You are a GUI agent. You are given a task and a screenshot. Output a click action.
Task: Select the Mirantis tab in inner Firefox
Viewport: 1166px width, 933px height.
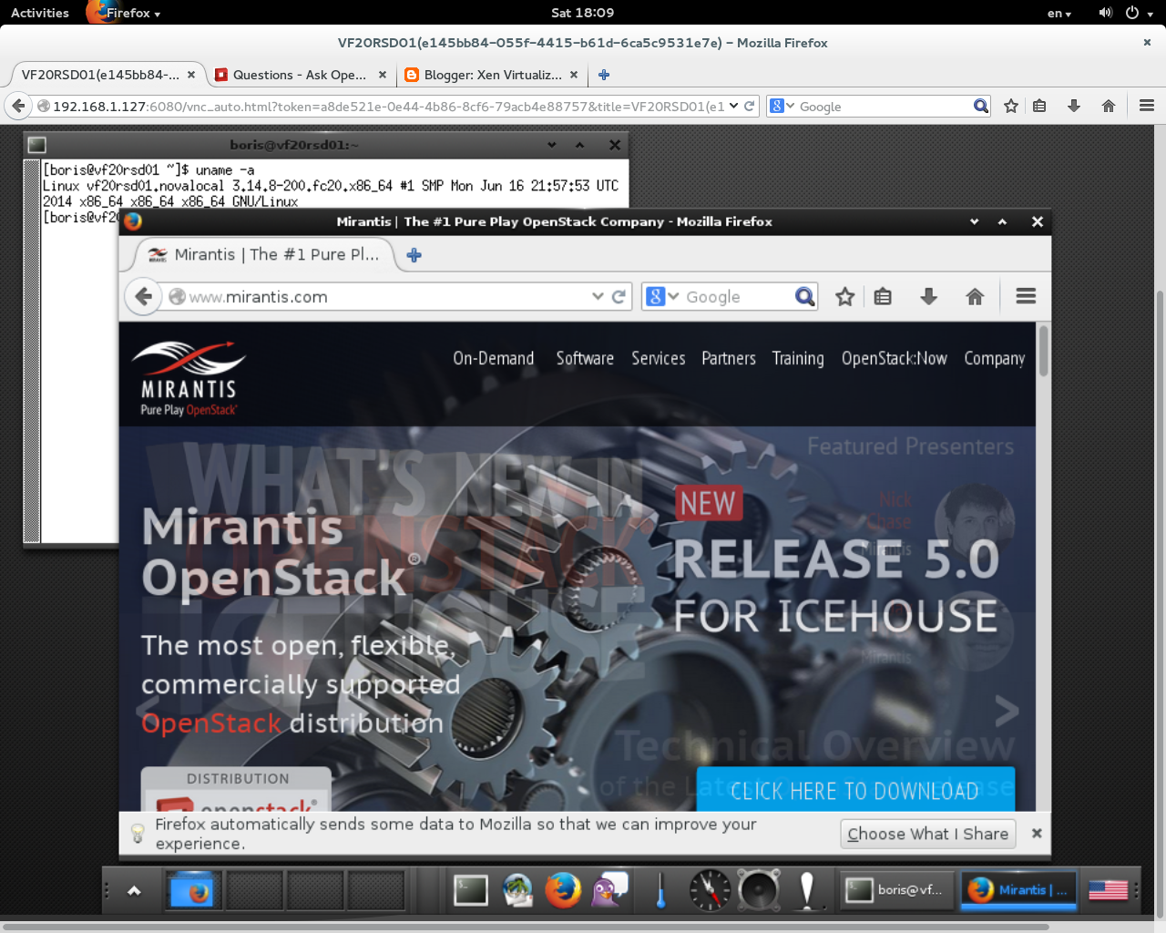tap(264, 255)
